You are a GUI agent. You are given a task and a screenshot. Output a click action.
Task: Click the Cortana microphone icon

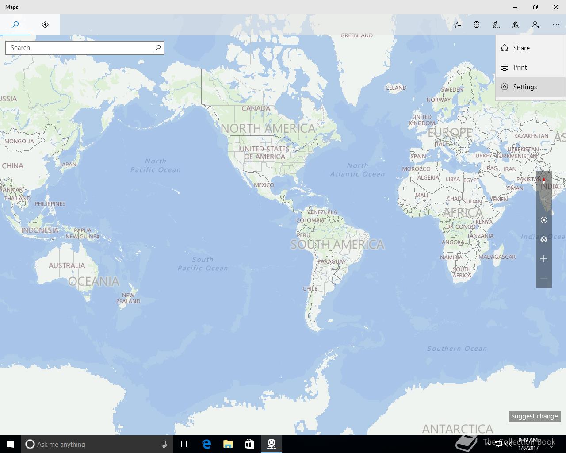click(164, 444)
